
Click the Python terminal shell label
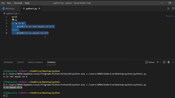click(x=150, y=62)
